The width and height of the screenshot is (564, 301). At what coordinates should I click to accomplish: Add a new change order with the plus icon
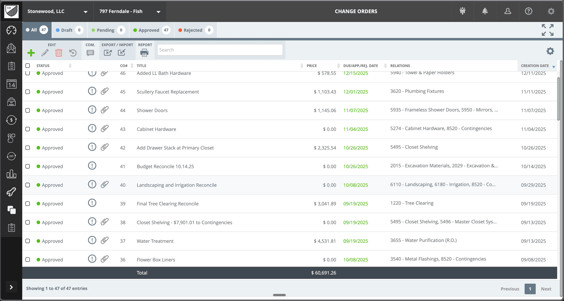pyautogui.click(x=31, y=53)
